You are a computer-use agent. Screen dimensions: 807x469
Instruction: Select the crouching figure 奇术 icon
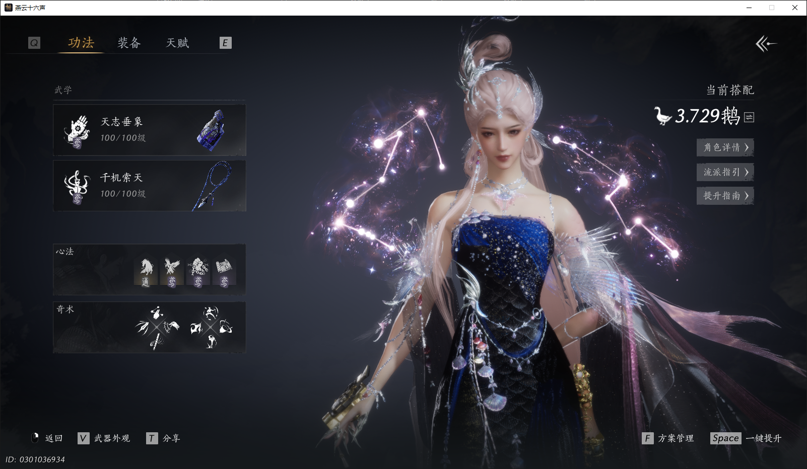(x=211, y=342)
